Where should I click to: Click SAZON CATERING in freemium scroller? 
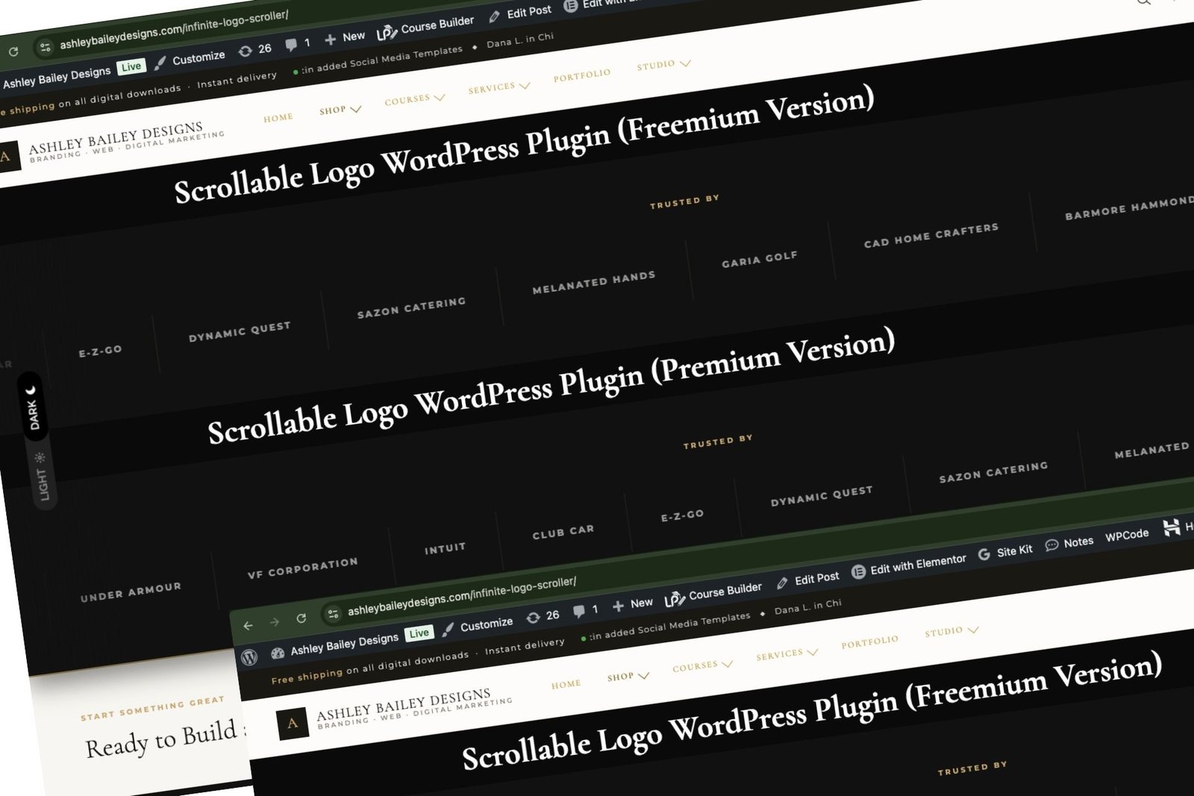tap(411, 307)
